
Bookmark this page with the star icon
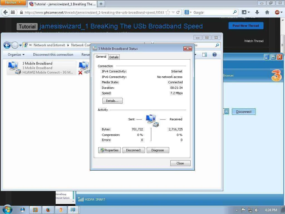click(x=168, y=12)
